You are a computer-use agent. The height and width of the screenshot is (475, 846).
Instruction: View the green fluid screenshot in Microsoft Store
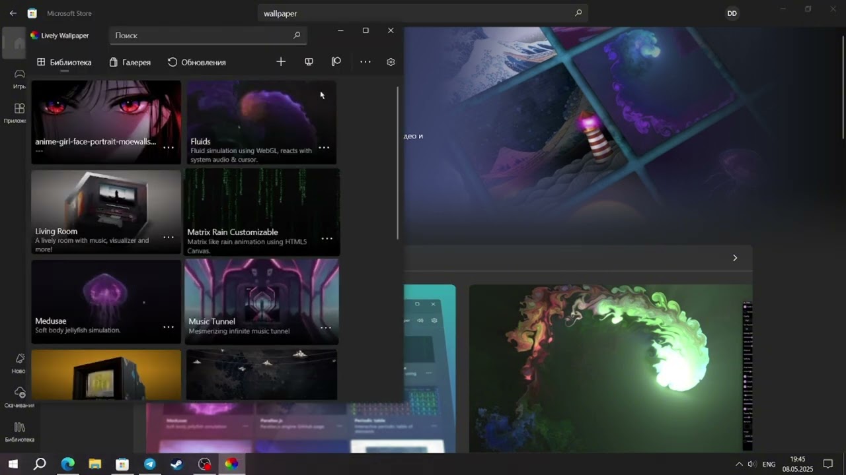pos(611,369)
